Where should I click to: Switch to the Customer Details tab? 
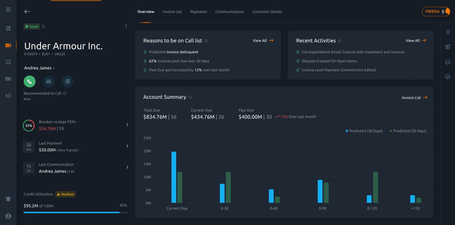point(267,12)
